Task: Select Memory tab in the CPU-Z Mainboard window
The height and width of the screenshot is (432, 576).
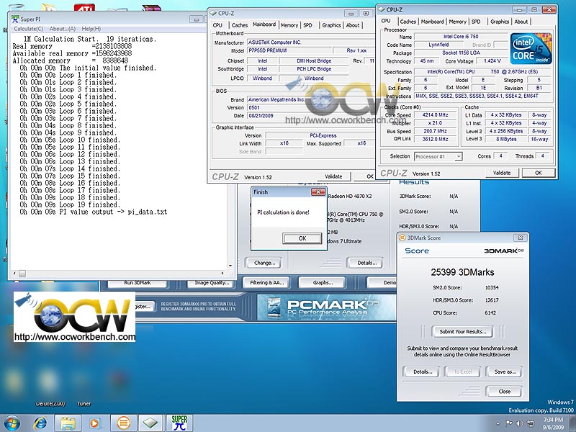Action: click(289, 25)
